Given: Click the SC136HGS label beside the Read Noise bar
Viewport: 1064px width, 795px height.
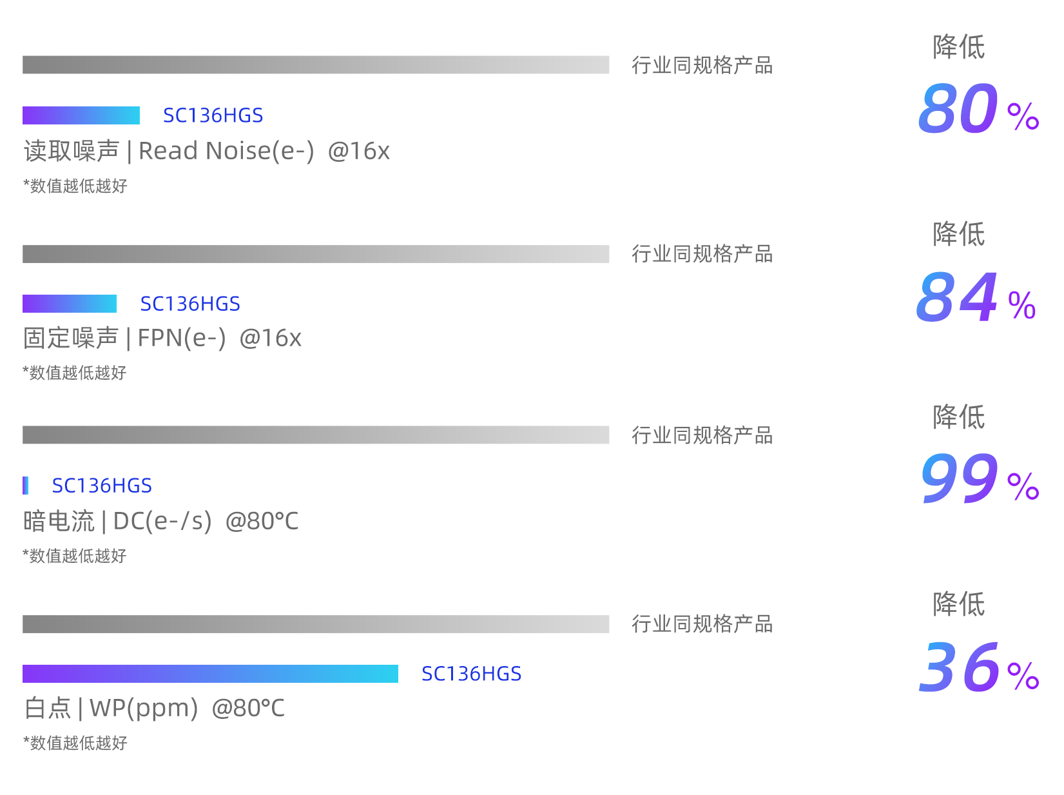Looking at the screenshot, I should pos(213,115).
